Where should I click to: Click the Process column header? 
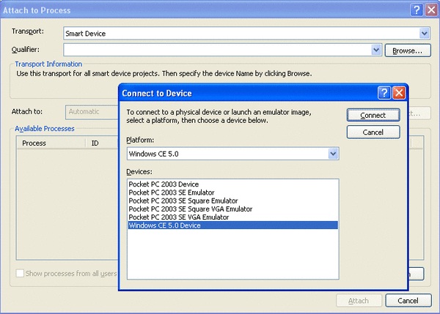click(34, 143)
